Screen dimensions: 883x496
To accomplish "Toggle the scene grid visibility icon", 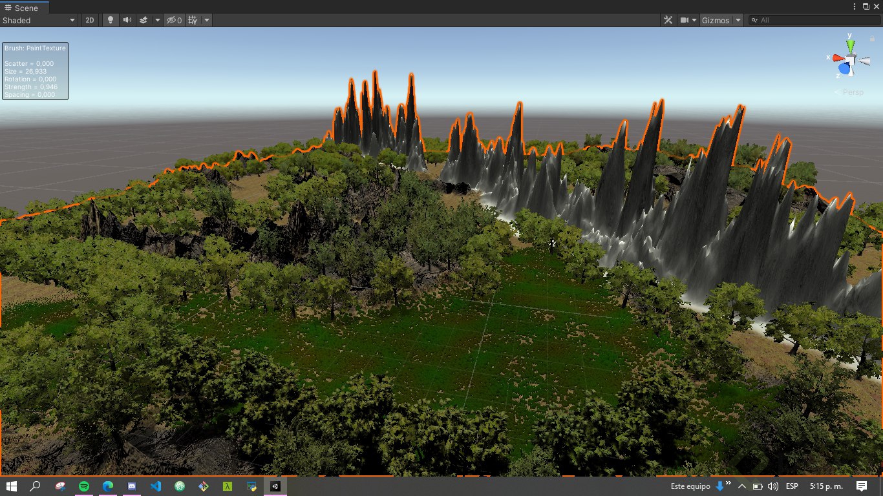I will coord(193,20).
